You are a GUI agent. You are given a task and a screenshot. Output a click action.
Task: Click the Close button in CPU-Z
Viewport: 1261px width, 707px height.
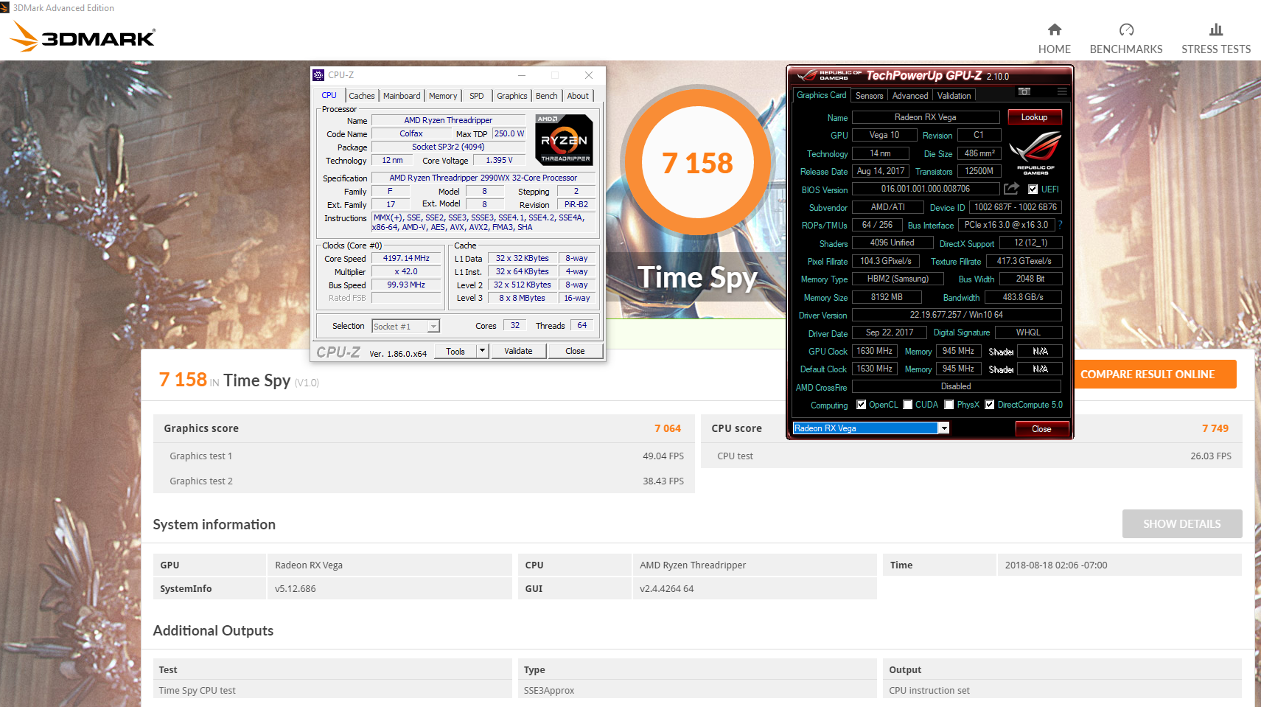click(575, 351)
